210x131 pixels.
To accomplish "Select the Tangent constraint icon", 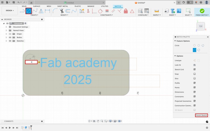I will coord(101,11).
